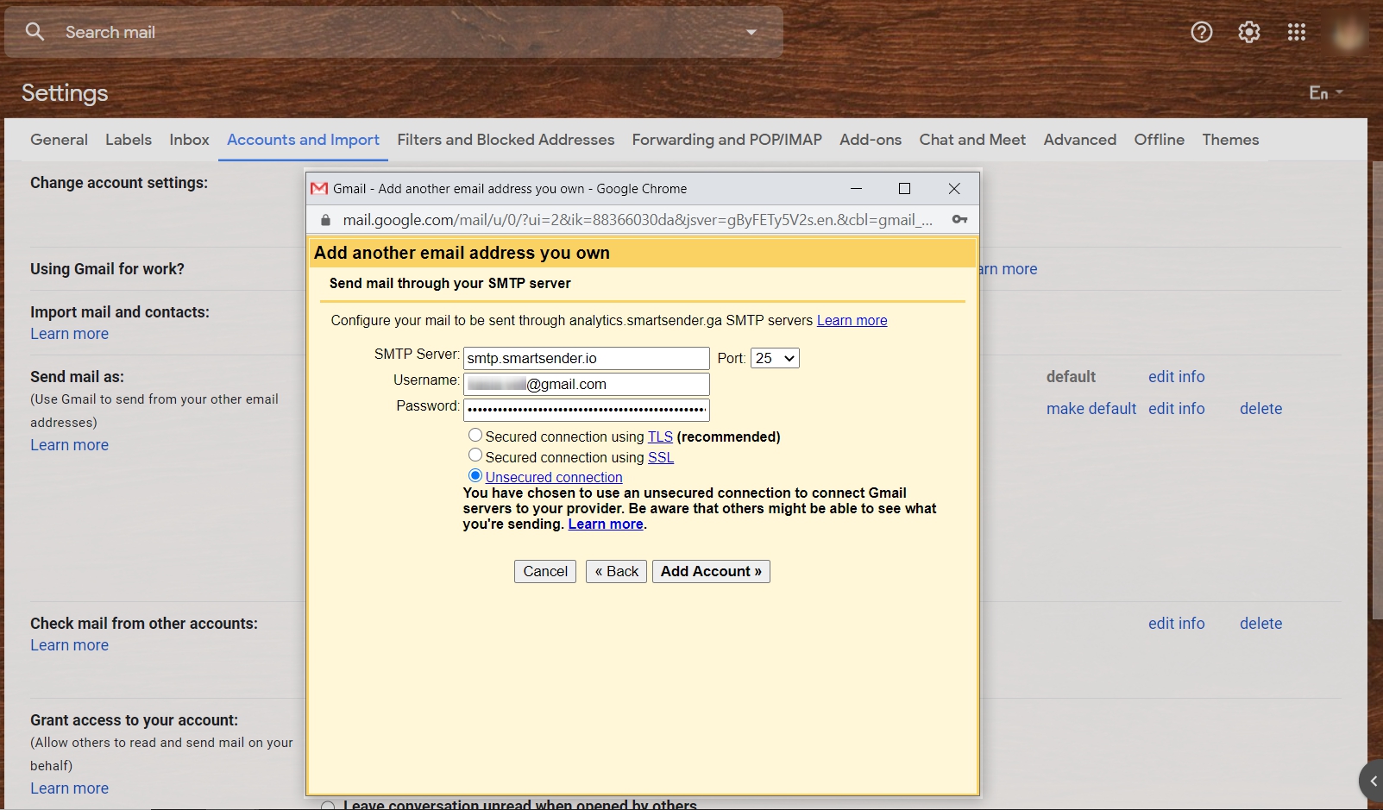This screenshot has width=1383, height=810.
Task: Click Learn more in unsecured warning
Action: click(606, 524)
